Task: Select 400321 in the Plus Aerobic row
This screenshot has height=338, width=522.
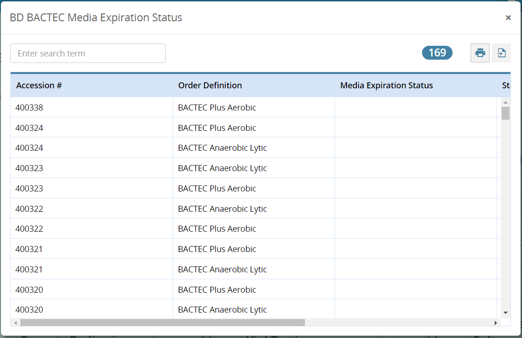Action: point(92,249)
